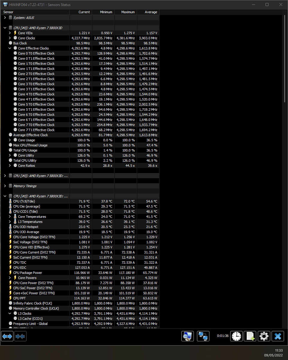Click the HWiNFO64 app icon in title bar

click(5, 4)
